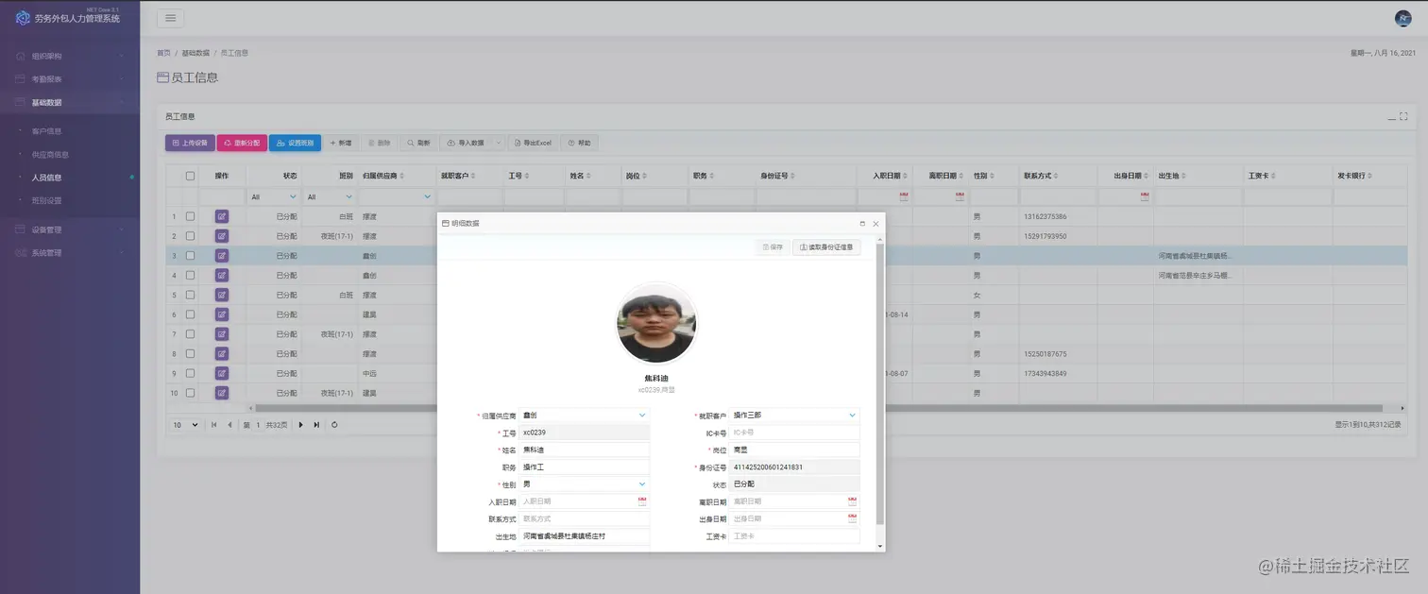Image resolution: width=1428 pixels, height=594 pixels.
Task: Click the 新增 toolbar button
Action: coord(340,143)
